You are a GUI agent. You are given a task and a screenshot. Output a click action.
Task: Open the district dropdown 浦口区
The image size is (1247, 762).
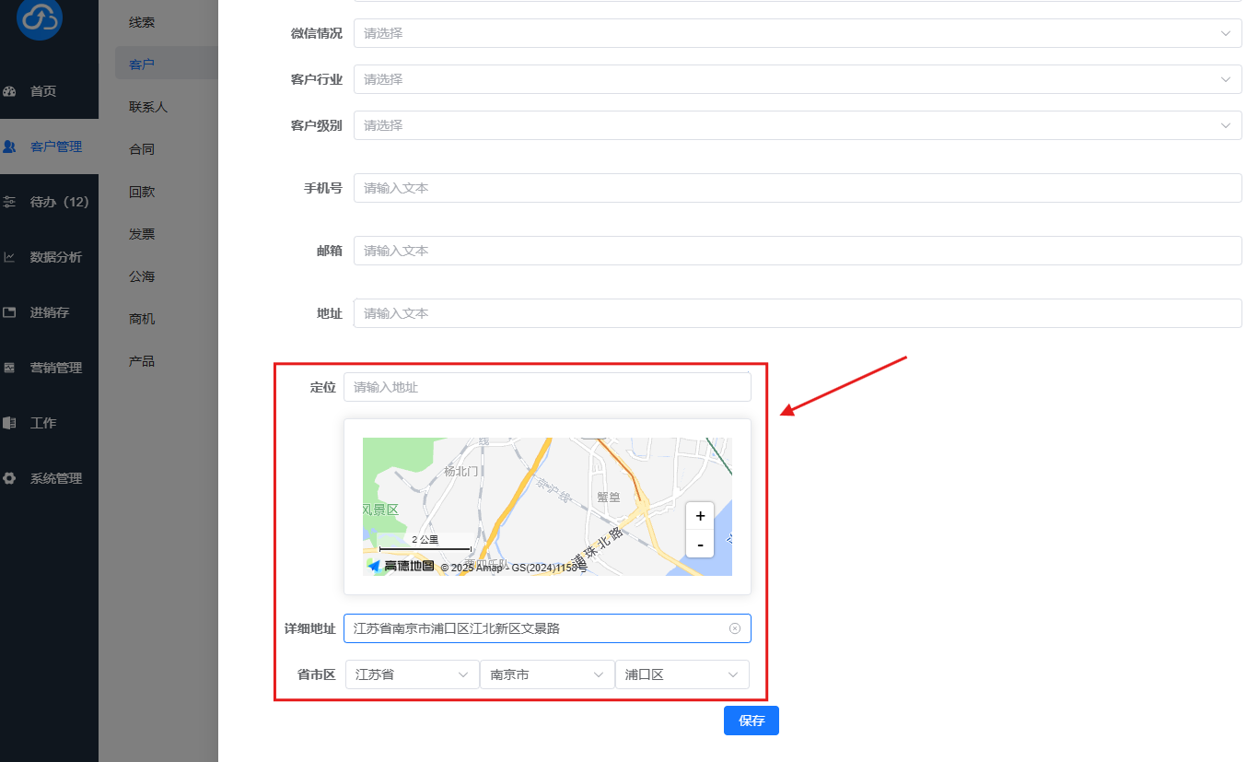682,674
